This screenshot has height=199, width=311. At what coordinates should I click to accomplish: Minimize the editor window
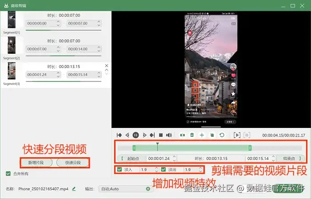[x=283, y=6]
